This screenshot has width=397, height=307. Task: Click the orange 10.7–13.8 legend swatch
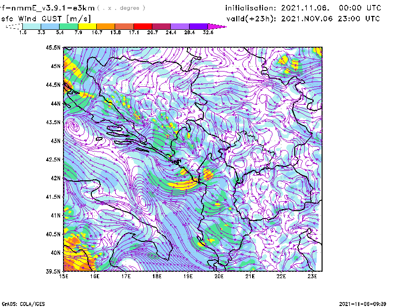click(x=106, y=26)
